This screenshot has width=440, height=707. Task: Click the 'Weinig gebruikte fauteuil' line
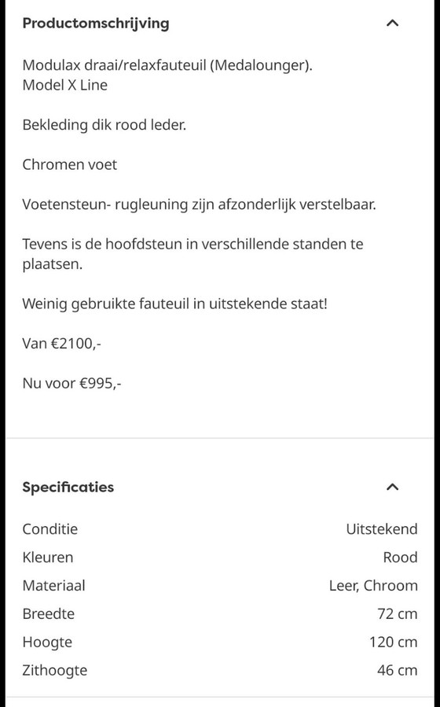coord(174,304)
